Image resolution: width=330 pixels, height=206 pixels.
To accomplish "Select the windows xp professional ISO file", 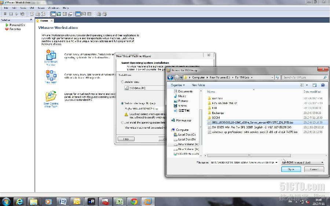I will [253, 132].
